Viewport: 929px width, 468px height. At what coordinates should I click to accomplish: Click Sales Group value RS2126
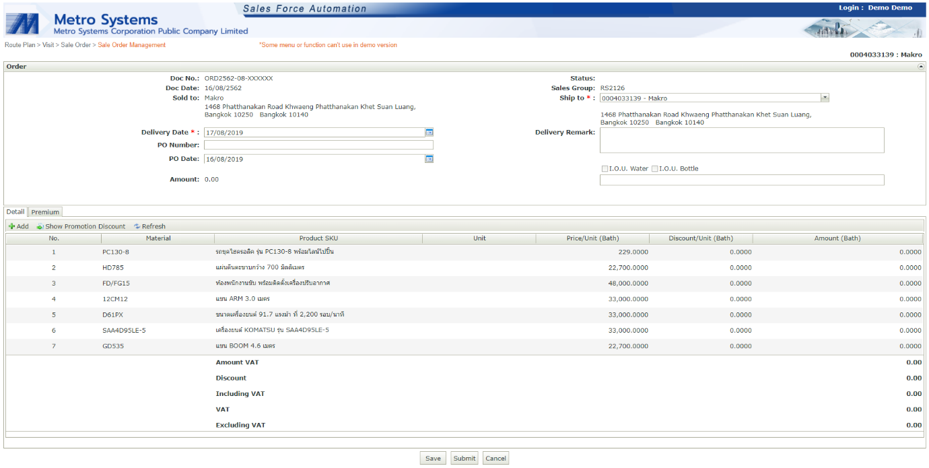click(x=614, y=88)
